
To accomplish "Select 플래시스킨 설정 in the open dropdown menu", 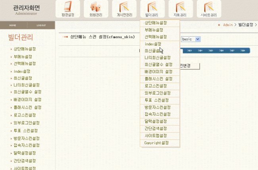I will pyautogui.click(x=158, y=79).
